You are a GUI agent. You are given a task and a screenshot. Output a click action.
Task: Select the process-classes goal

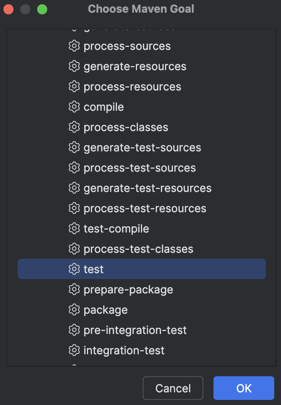[126, 127]
